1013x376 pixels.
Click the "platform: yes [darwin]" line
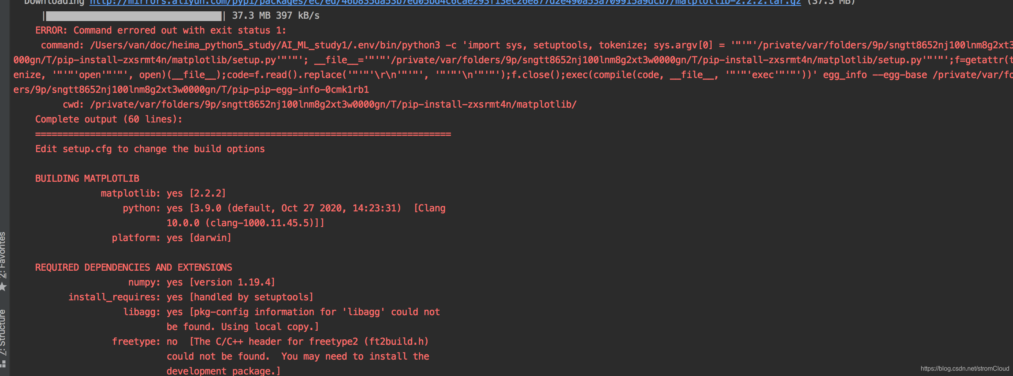(x=171, y=238)
